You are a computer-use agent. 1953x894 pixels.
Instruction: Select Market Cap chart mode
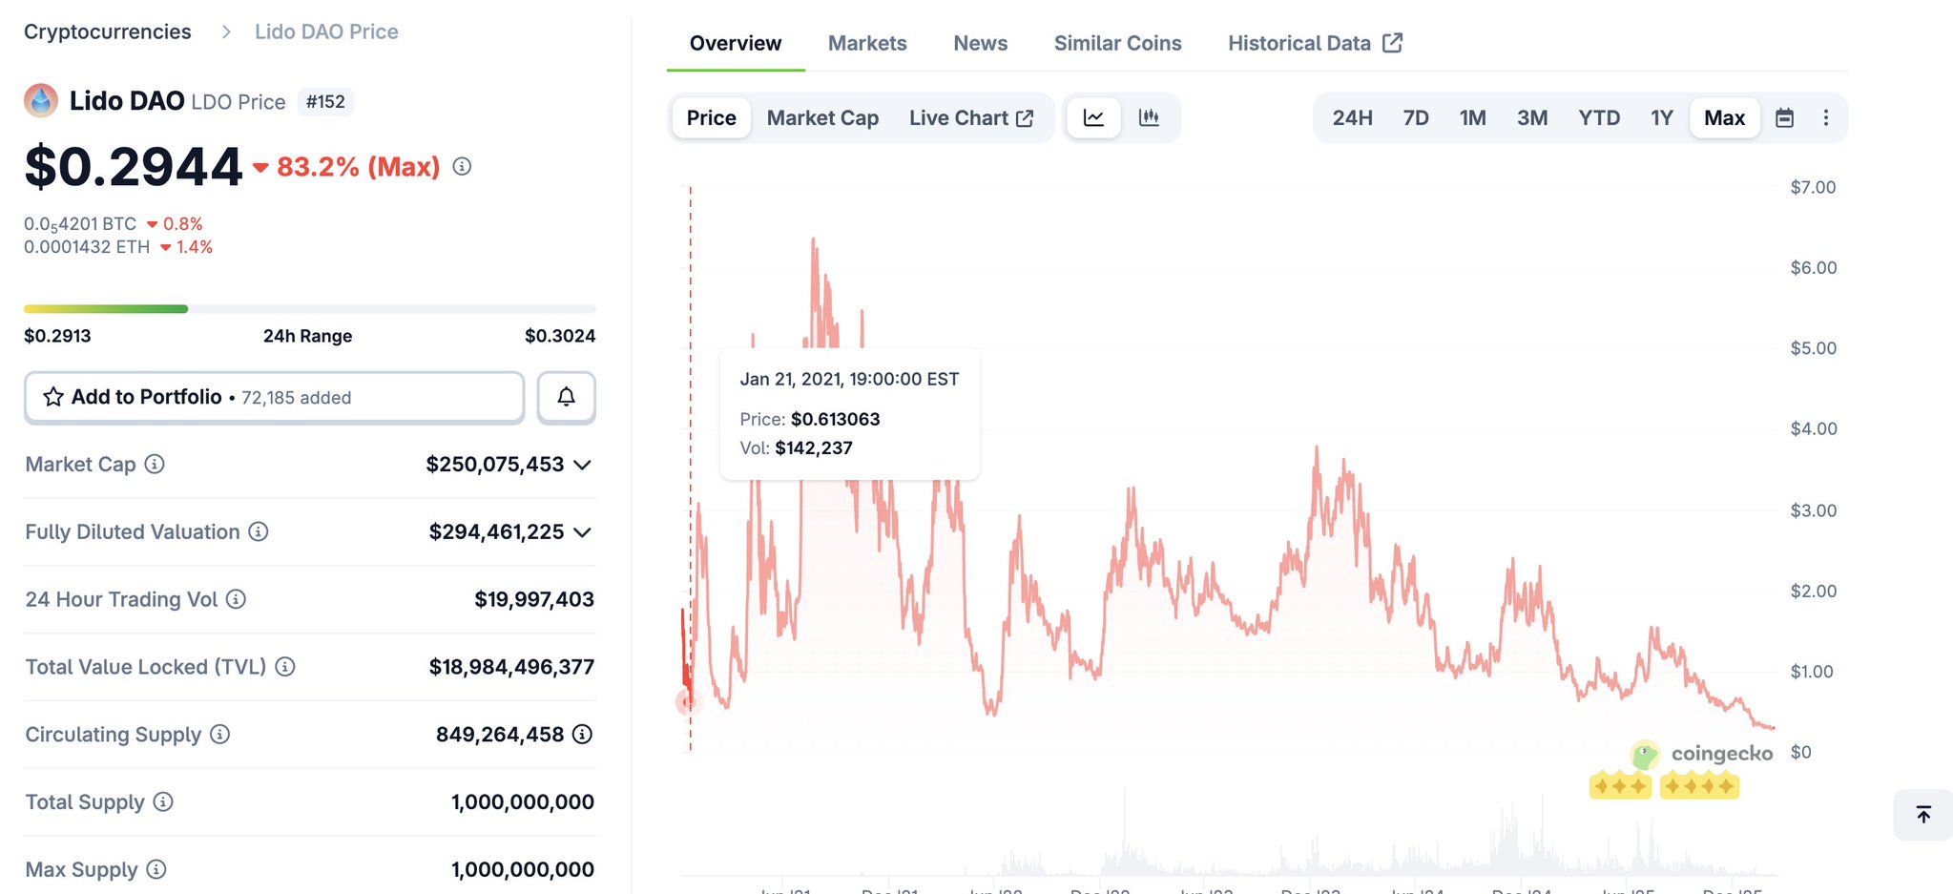pyautogui.click(x=822, y=118)
